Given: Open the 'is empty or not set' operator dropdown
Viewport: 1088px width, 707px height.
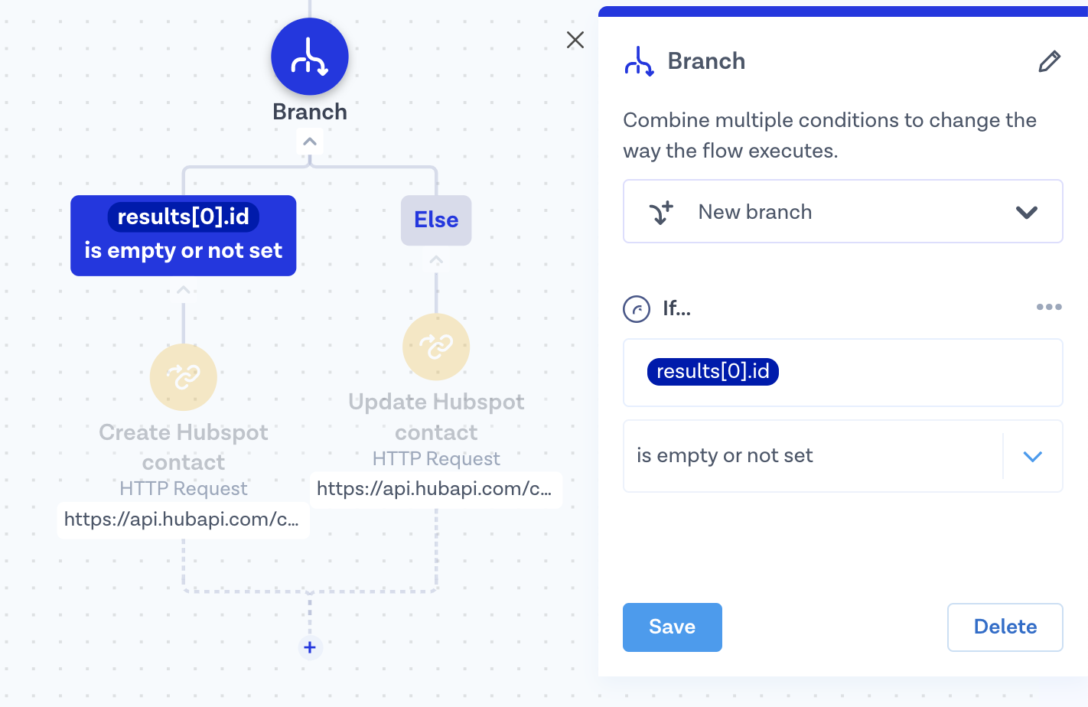Looking at the screenshot, I should tap(1032, 456).
